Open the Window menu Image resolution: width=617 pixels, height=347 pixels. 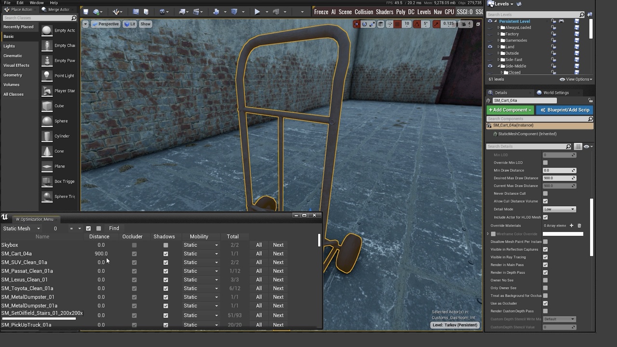pos(37,3)
